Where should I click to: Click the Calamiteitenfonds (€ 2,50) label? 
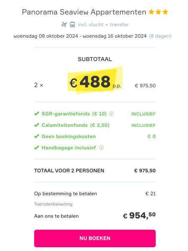tap(76, 125)
